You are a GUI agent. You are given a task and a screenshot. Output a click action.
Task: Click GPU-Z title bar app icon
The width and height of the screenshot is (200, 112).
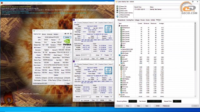click(x=34, y=31)
